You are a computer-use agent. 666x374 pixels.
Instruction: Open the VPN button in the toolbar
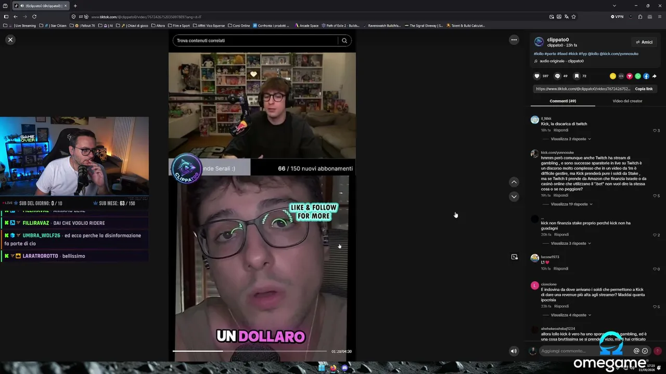tap(617, 17)
